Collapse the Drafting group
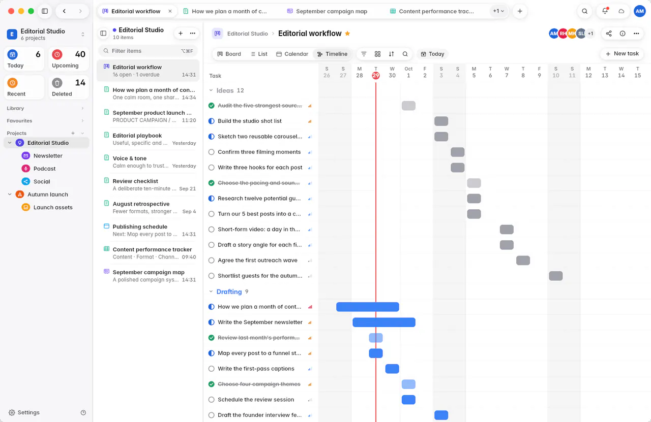The height and width of the screenshot is (422, 651). 212,291
